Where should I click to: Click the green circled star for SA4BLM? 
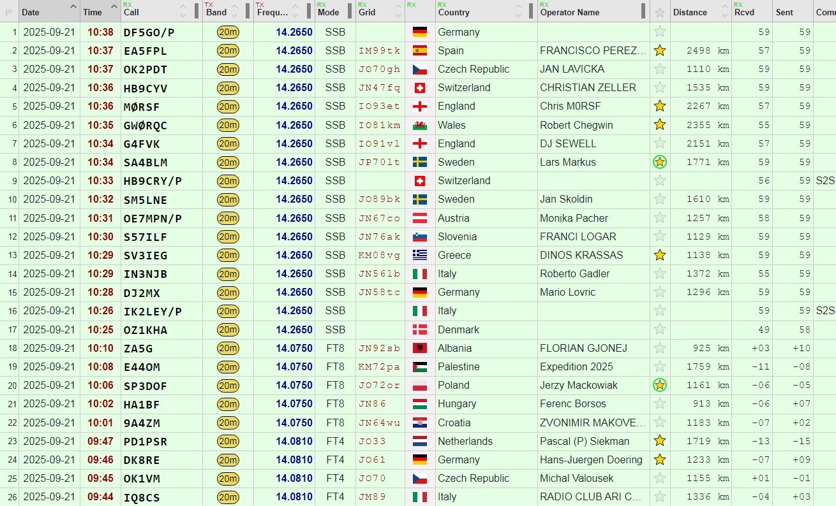pos(660,162)
